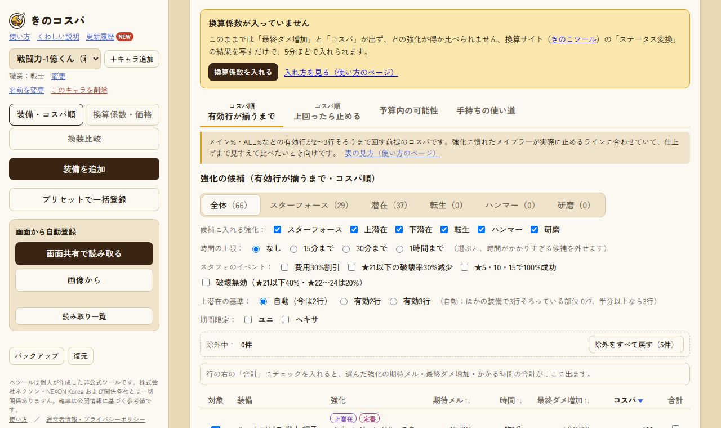Click the このキャラを削除 link
Image resolution: width=721 pixels, height=428 pixels.
79,90
